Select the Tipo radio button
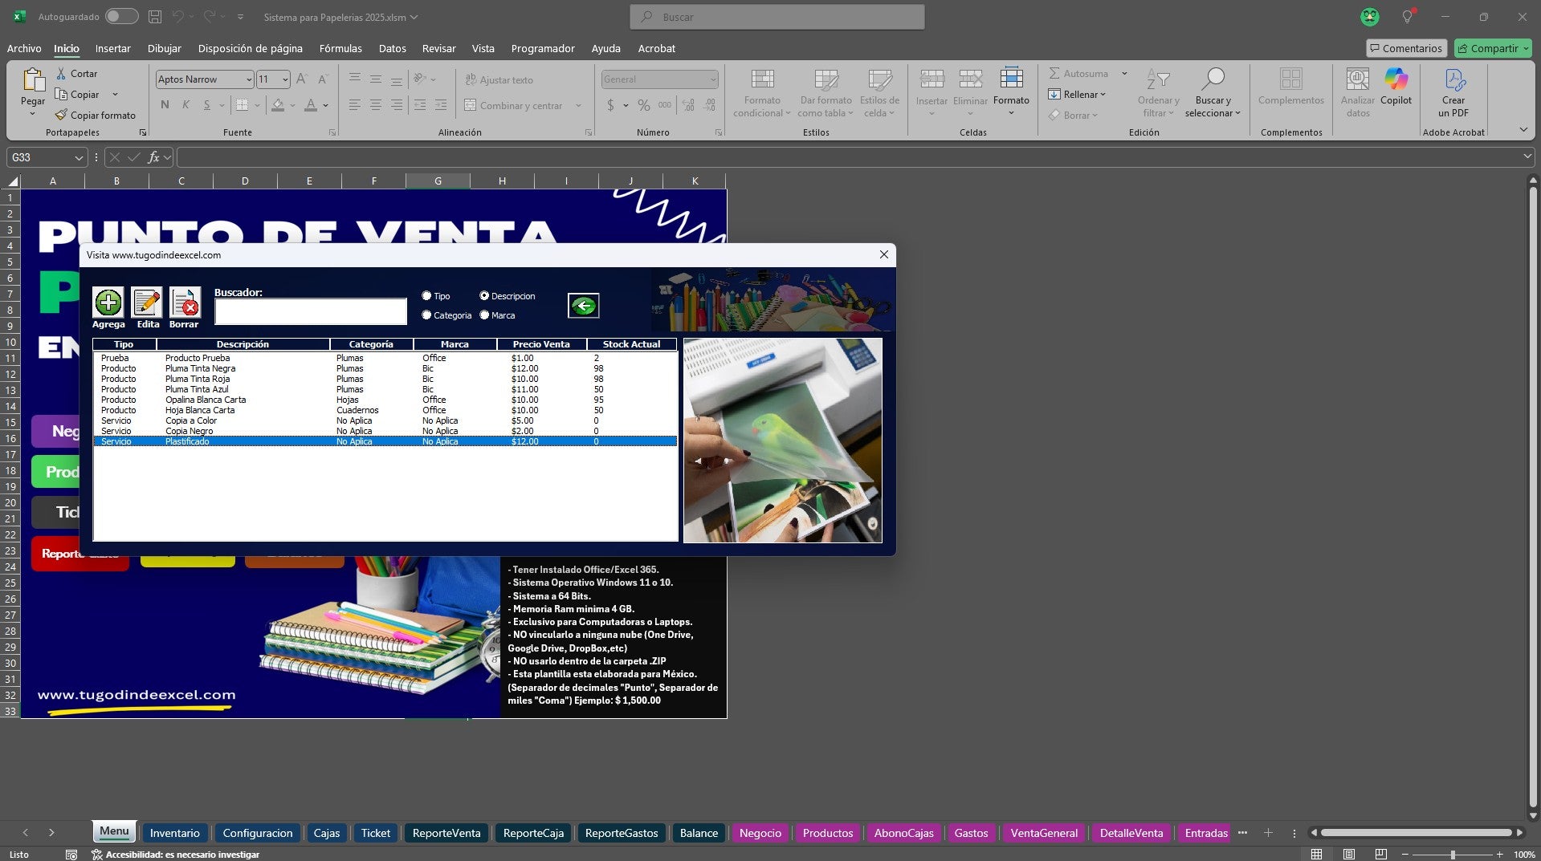 [426, 296]
